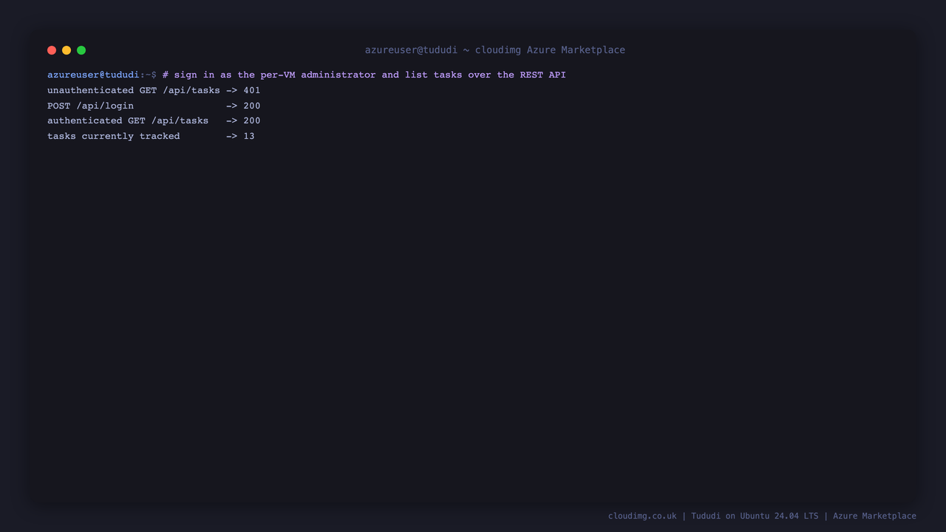946x532 pixels.
Task: Click the footer text 'cloudimg.co.uk'
Action: pos(642,516)
